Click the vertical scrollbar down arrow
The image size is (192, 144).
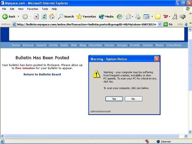[190, 132]
